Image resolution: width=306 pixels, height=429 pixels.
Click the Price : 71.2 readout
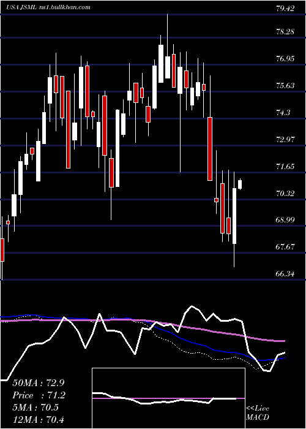tap(39, 395)
